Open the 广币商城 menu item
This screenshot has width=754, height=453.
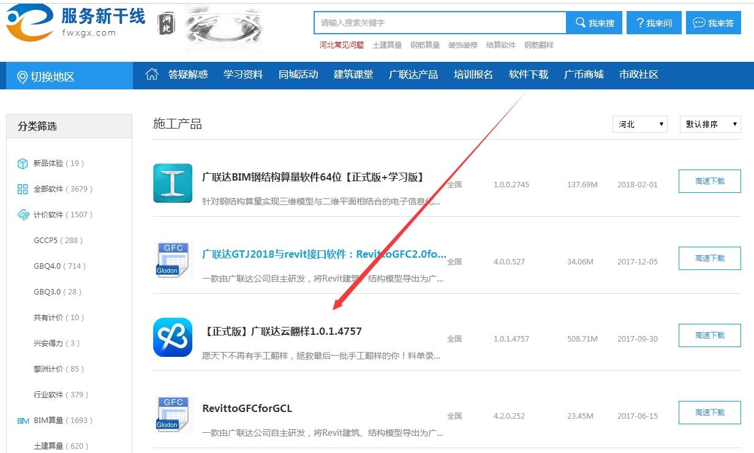(584, 74)
